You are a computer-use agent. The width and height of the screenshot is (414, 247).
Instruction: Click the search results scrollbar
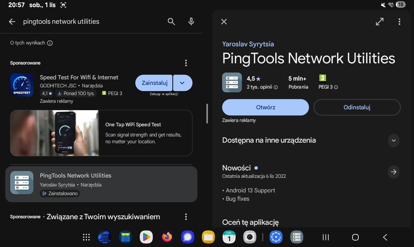[207, 114]
